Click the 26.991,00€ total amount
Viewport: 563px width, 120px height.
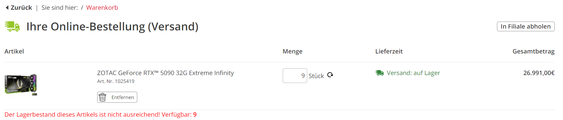(x=539, y=73)
